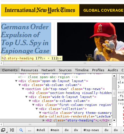
Task: Click the data-collection-renderstyle attribute line
Action: pyautogui.click(x=76, y=116)
